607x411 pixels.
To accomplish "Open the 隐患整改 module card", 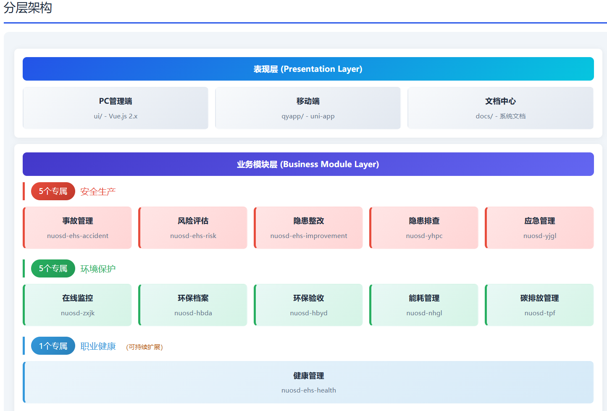I will pyautogui.click(x=309, y=228).
